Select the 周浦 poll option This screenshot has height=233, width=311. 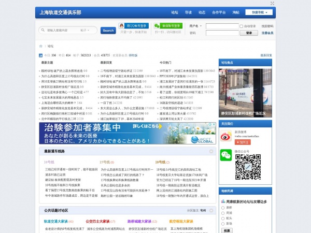[223, 212]
